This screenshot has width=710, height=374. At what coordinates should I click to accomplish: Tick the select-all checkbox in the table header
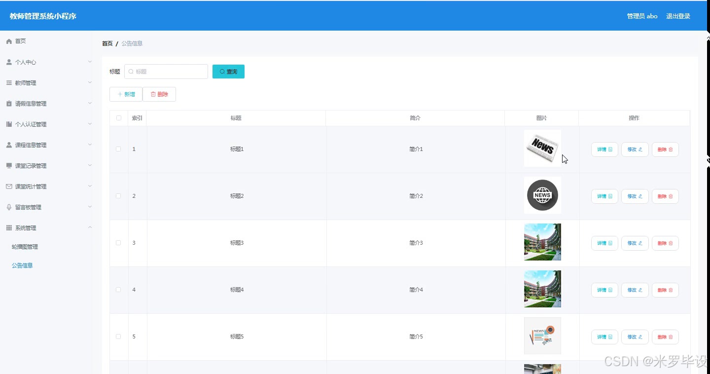(119, 118)
